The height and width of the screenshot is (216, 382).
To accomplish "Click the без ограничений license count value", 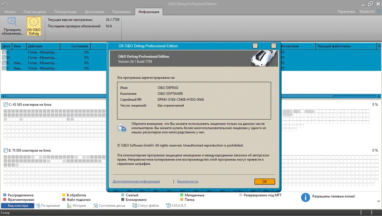I will click(x=171, y=105).
